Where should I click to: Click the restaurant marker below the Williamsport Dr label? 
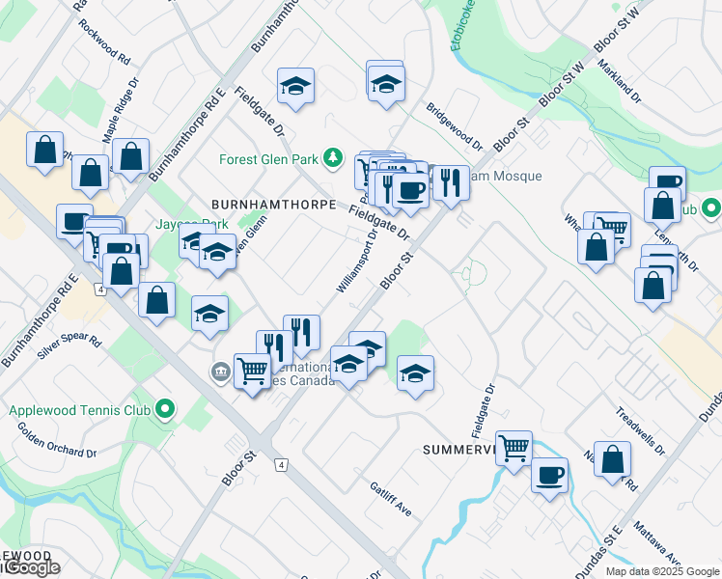(301, 334)
